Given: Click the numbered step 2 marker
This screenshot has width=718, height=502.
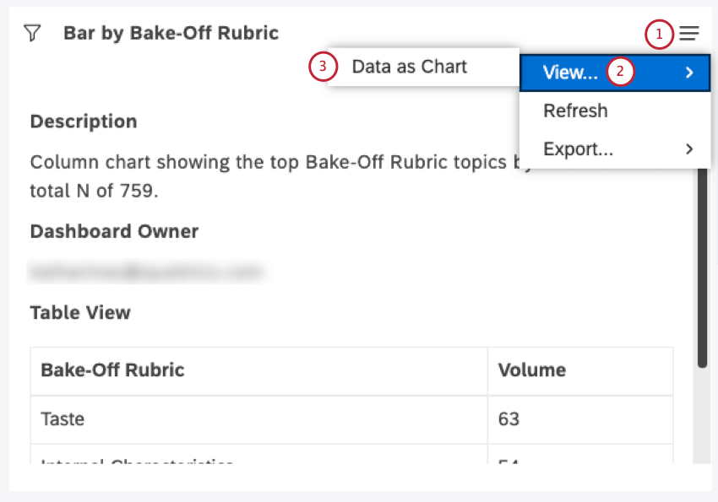Looking at the screenshot, I should (x=621, y=73).
